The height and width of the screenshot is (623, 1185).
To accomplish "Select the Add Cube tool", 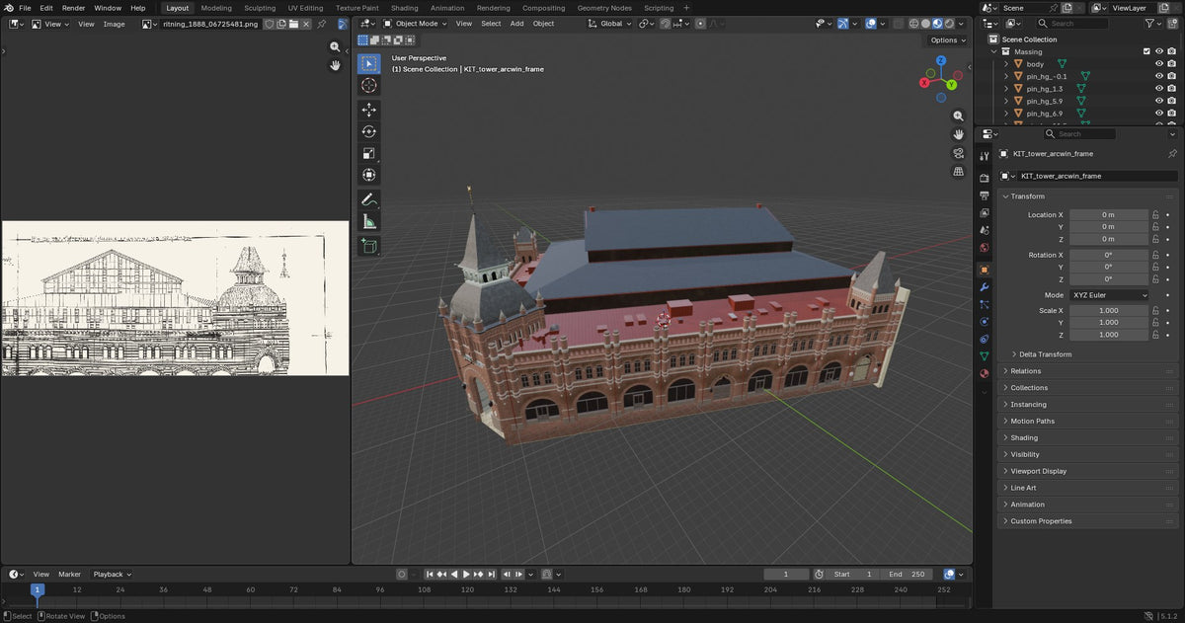I will [x=368, y=246].
